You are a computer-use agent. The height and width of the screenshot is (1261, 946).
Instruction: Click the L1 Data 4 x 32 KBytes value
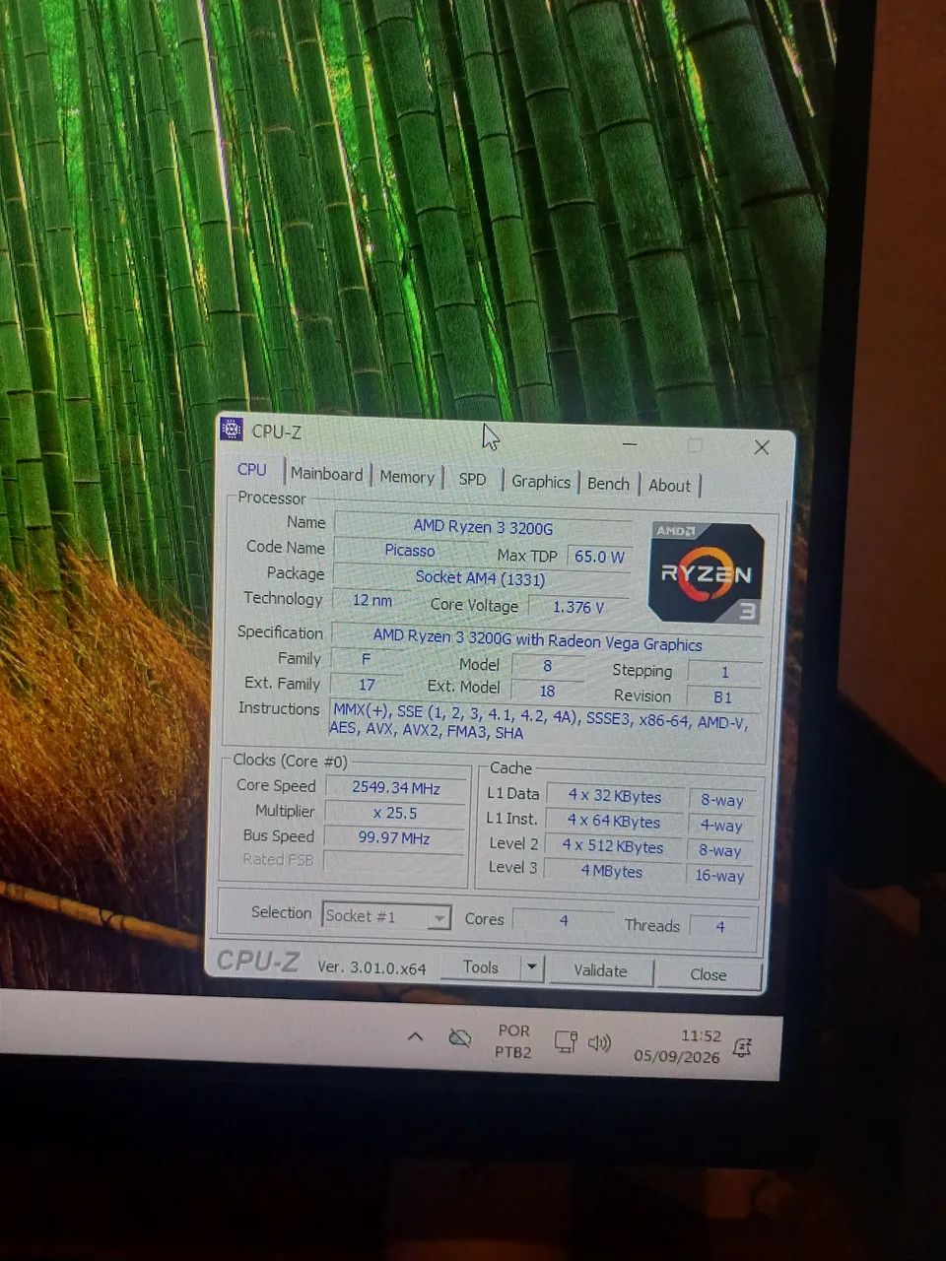[614, 796]
